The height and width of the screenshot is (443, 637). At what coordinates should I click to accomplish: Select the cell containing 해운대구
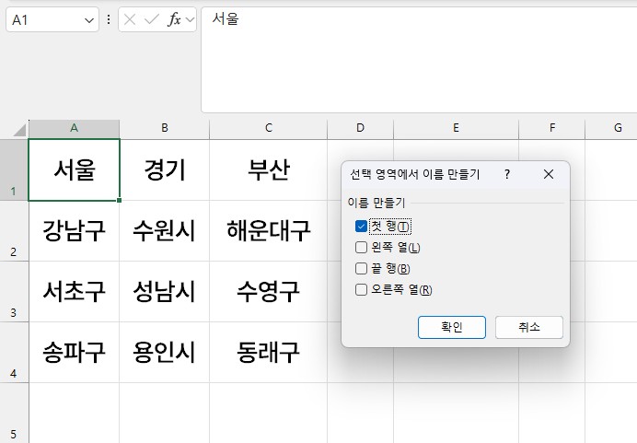click(x=269, y=231)
